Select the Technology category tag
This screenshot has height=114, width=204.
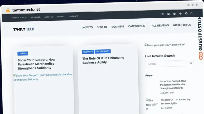click(x=103, y=51)
